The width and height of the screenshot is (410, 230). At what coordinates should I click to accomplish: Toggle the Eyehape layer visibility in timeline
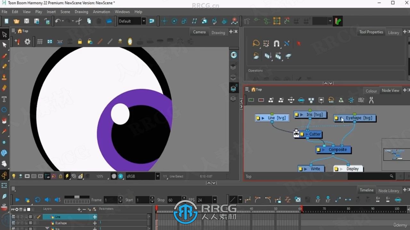13,223
